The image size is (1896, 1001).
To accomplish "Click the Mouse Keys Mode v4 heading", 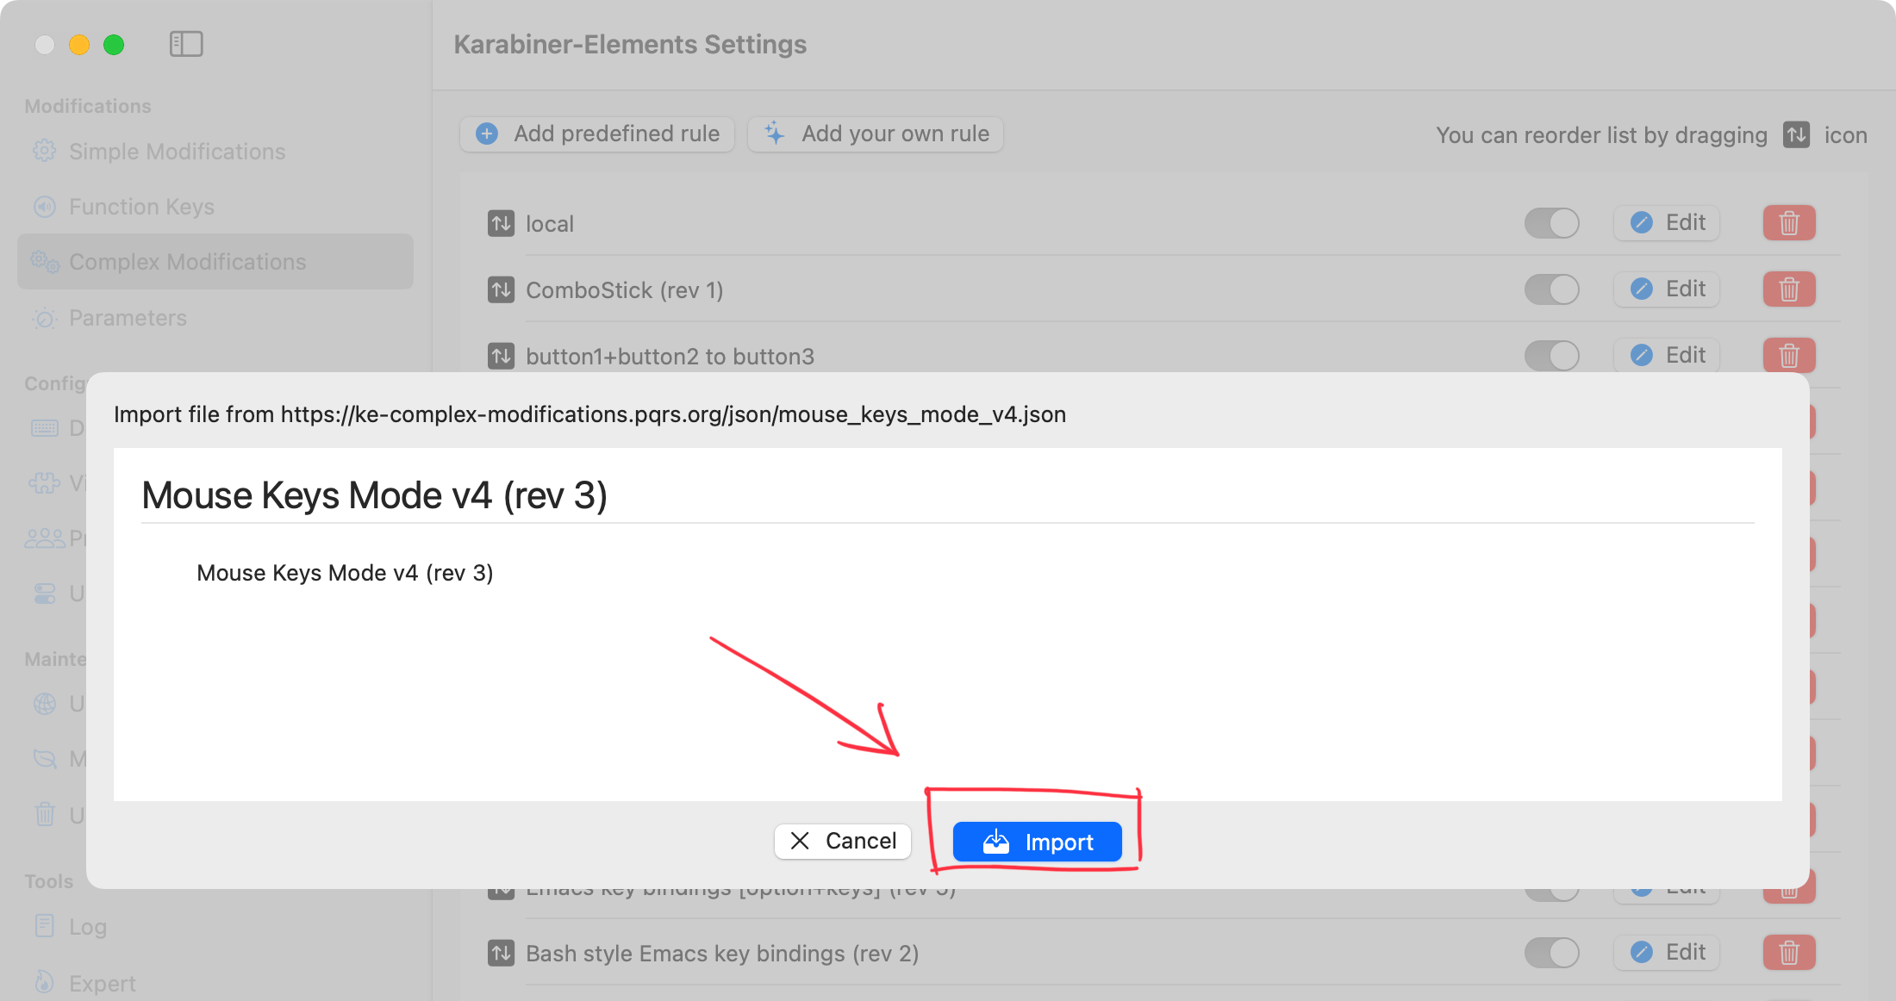I will click(x=374, y=495).
